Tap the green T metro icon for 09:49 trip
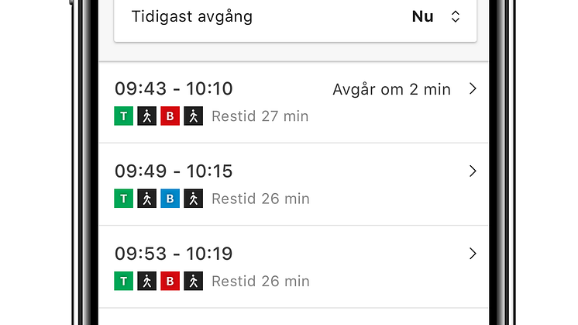Image resolution: width=578 pixels, height=325 pixels. (123, 199)
